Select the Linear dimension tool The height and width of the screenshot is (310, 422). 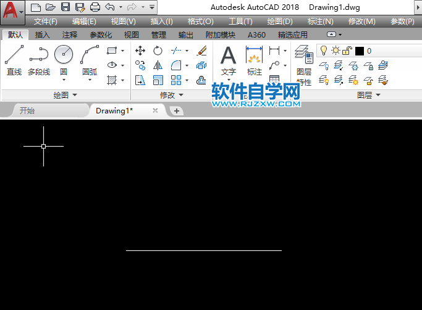click(x=274, y=51)
